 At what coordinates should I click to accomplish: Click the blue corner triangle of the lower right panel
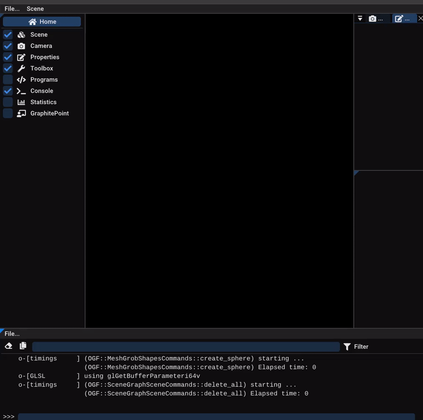356,173
